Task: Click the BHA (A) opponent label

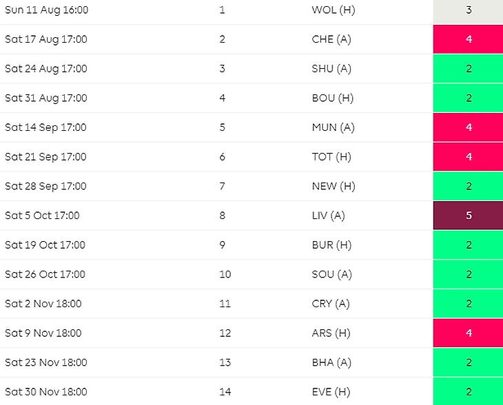Action: [x=331, y=363]
